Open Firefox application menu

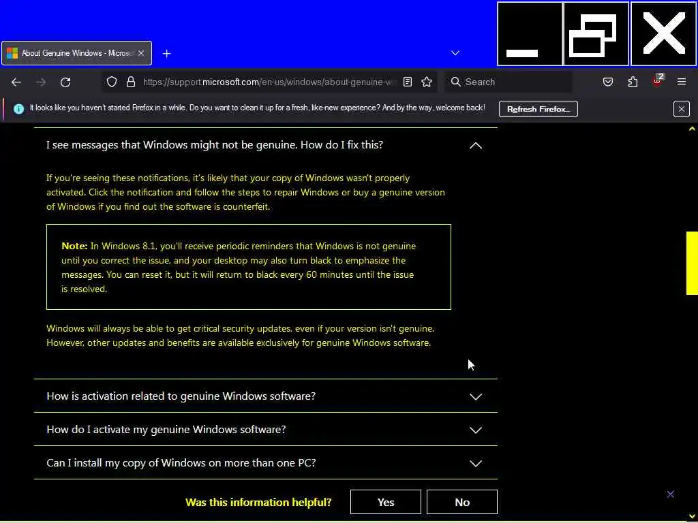coord(682,82)
